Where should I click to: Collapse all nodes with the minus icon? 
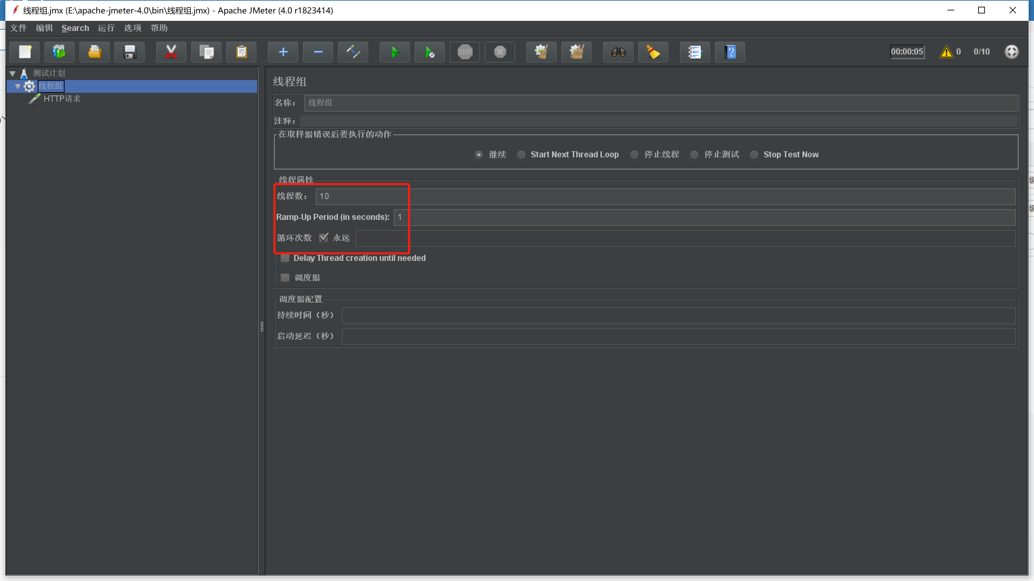[x=318, y=52]
